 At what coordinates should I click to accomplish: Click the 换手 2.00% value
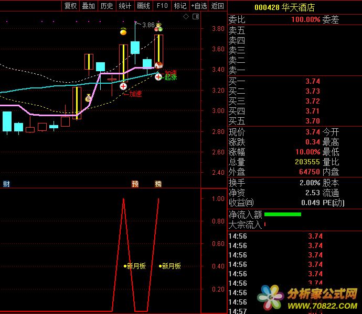pos(310,183)
